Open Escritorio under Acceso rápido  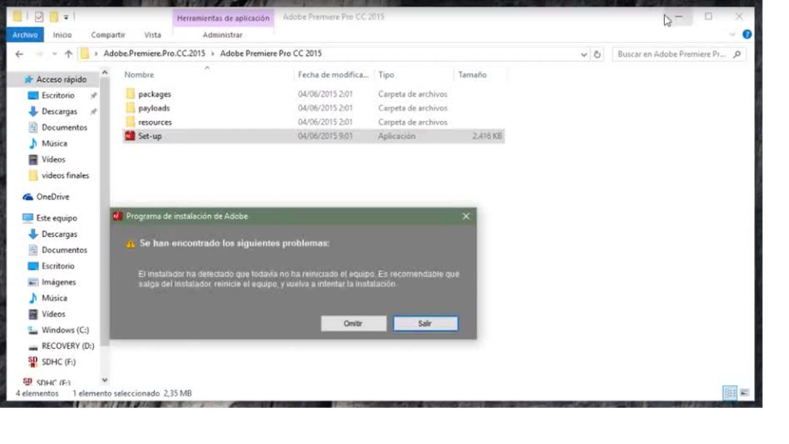(x=58, y=96)
